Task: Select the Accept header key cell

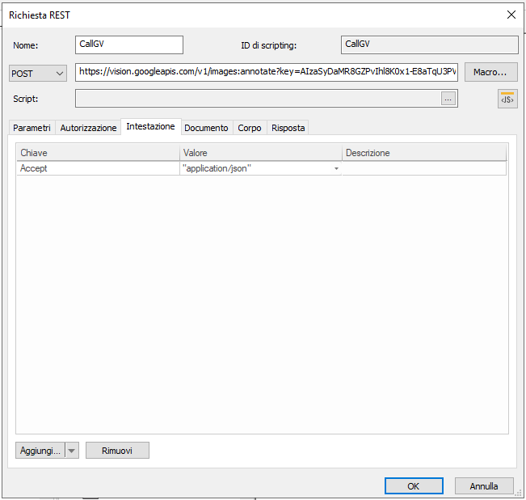Action: (x=98, y=168)
